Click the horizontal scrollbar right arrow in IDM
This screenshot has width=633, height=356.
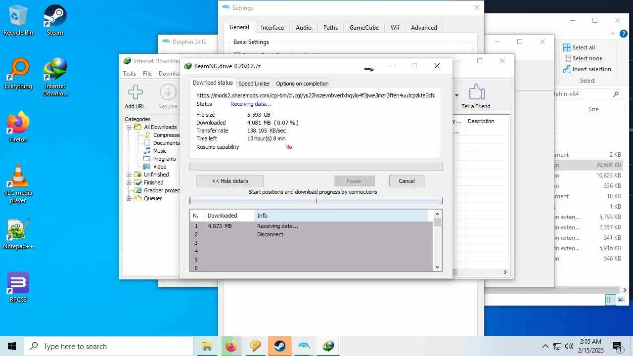pos(505,272)
